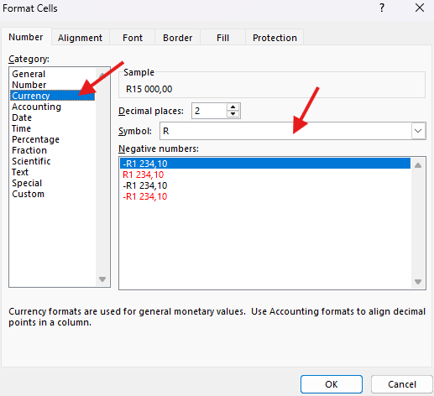Click the Decimal places input field
The width and height of the screenshot is (434, 396).
click(x=209, y=111)
